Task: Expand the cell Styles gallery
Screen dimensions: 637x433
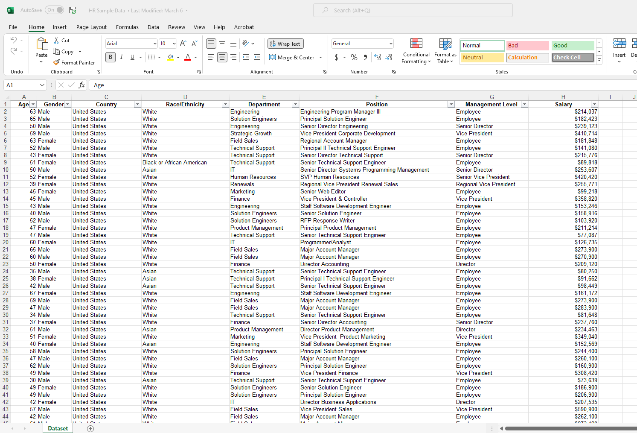Action: [599, 60]
